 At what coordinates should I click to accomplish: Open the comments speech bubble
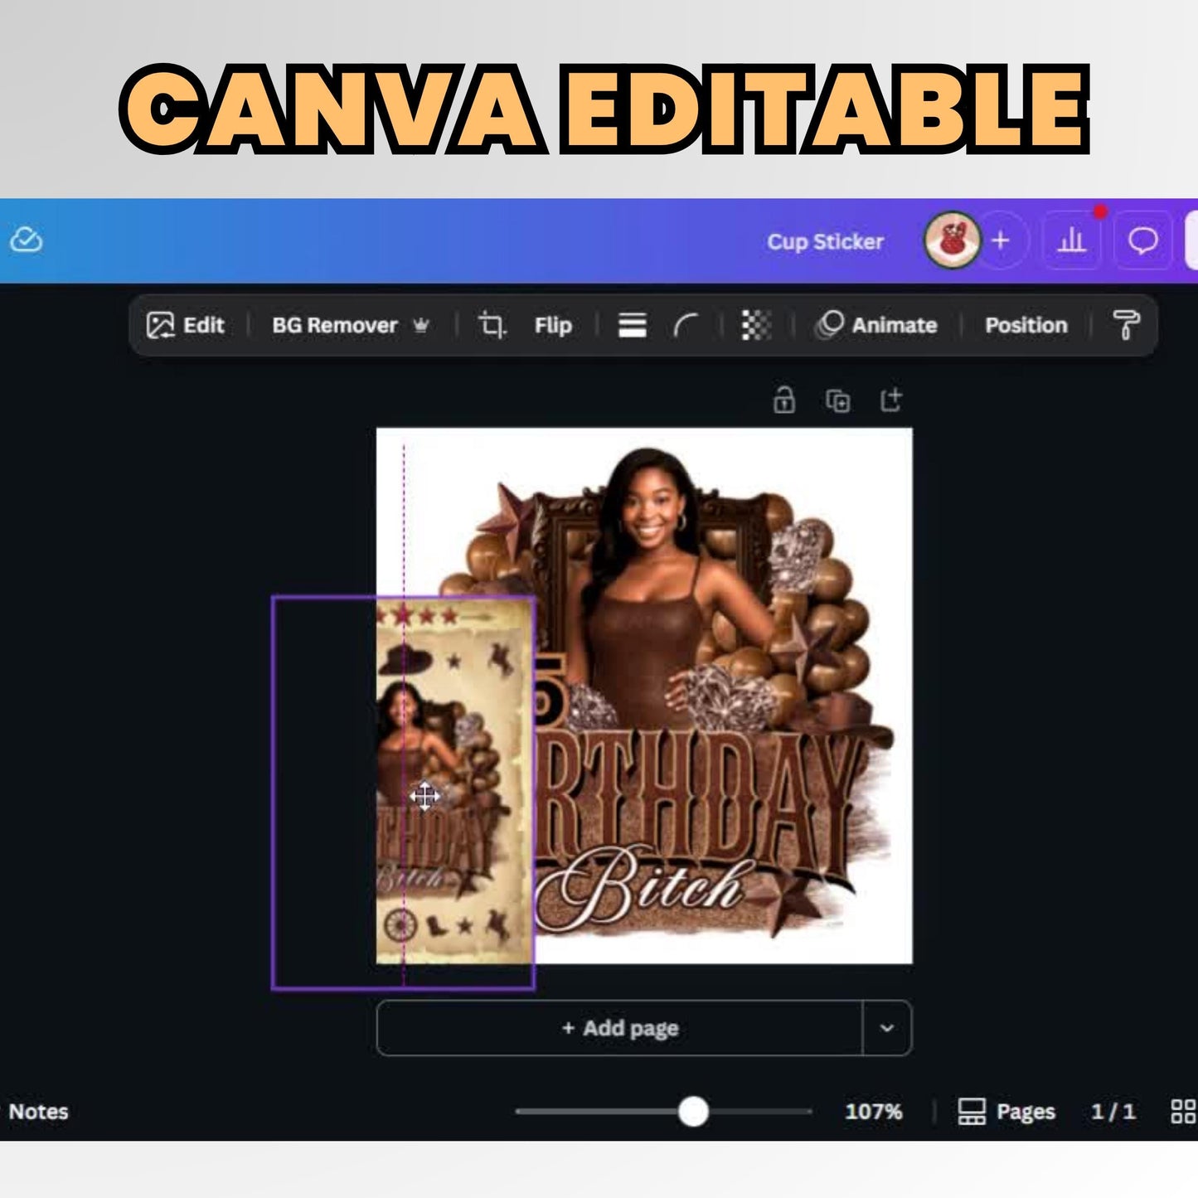pos(1142,241)
